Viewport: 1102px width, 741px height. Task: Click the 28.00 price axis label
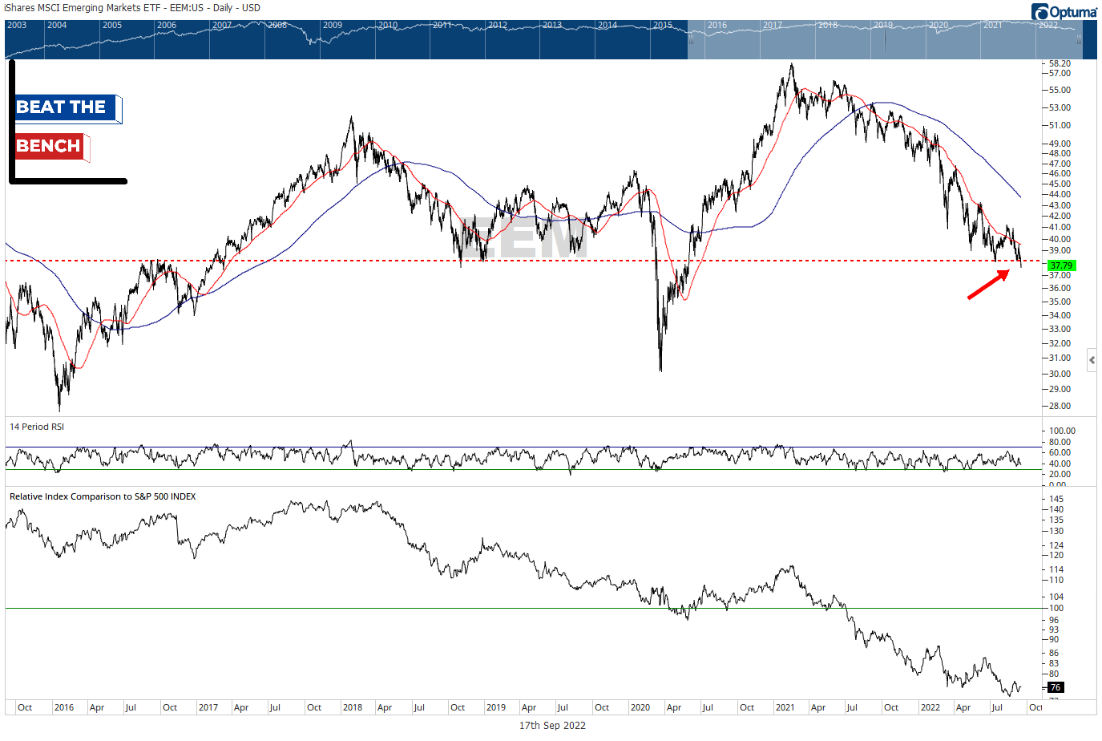point(1060,406)
